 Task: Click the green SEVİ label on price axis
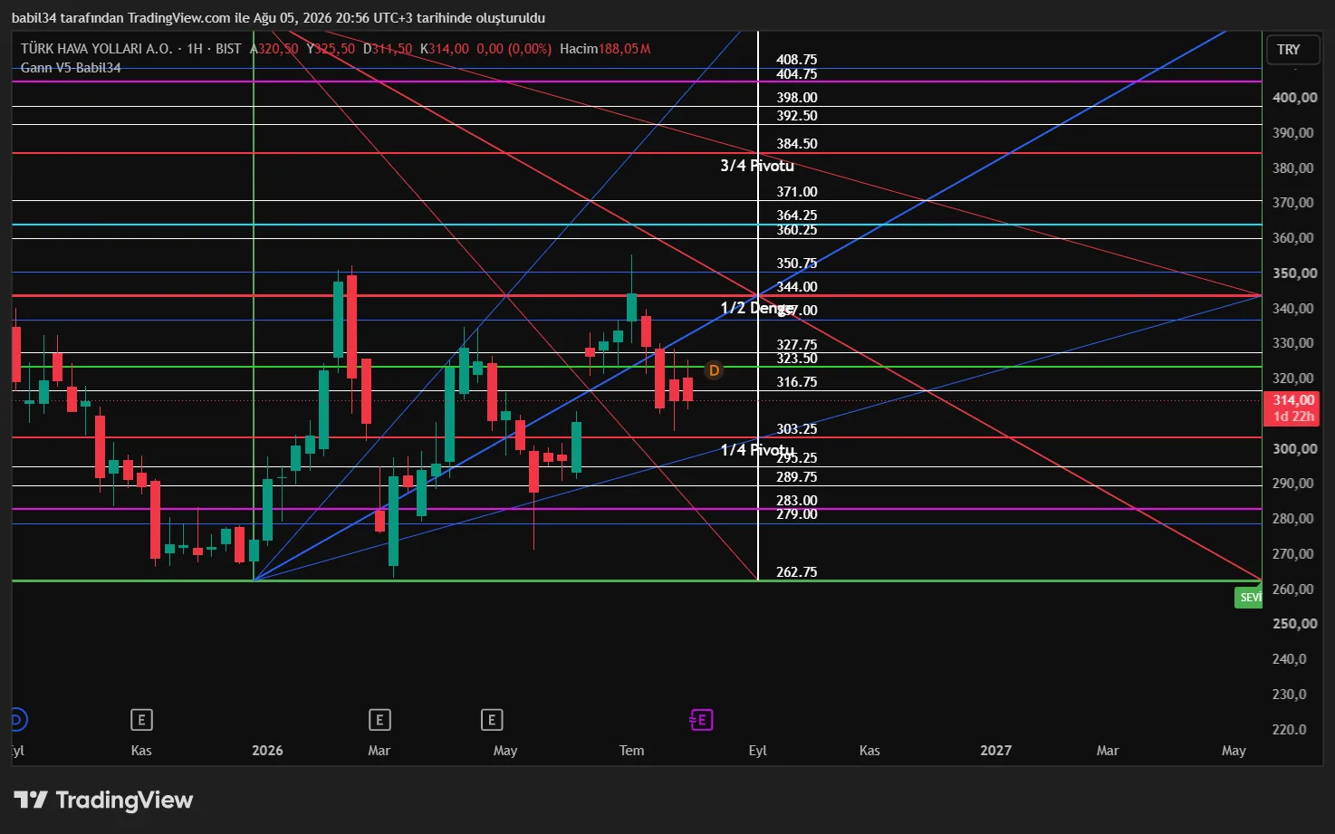[1249, 597]
